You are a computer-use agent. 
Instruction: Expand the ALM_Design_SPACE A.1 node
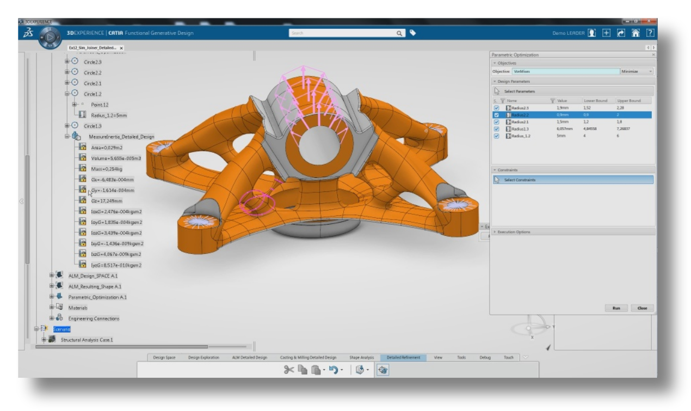coord(52,276)
